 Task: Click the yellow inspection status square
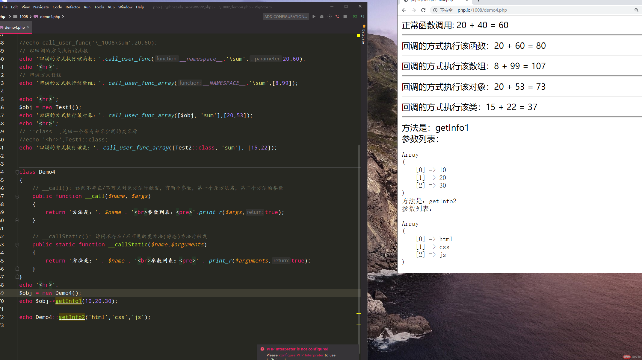click(358, 36)
